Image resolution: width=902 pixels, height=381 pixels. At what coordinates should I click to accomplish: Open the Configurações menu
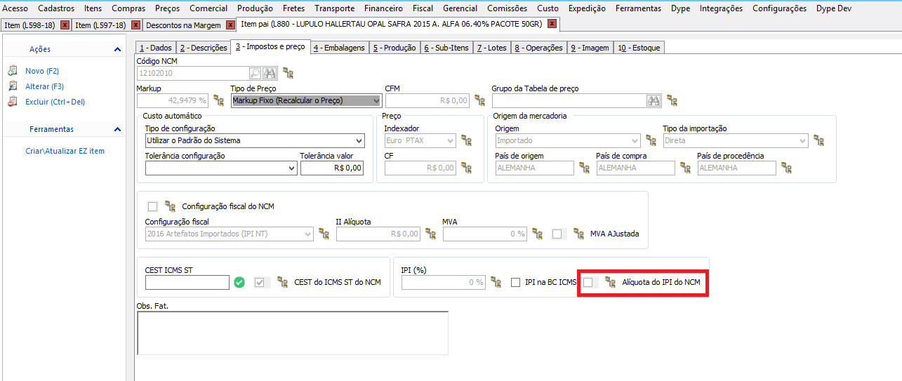point(779,8)
